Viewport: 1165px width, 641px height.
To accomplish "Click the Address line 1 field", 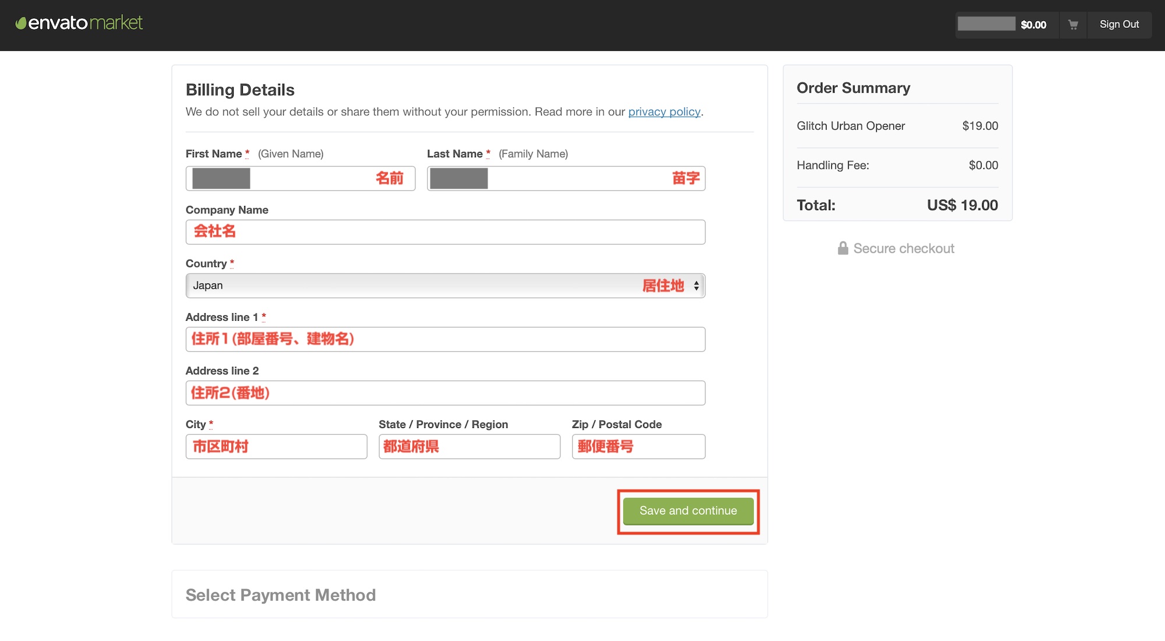I will 445,339.
